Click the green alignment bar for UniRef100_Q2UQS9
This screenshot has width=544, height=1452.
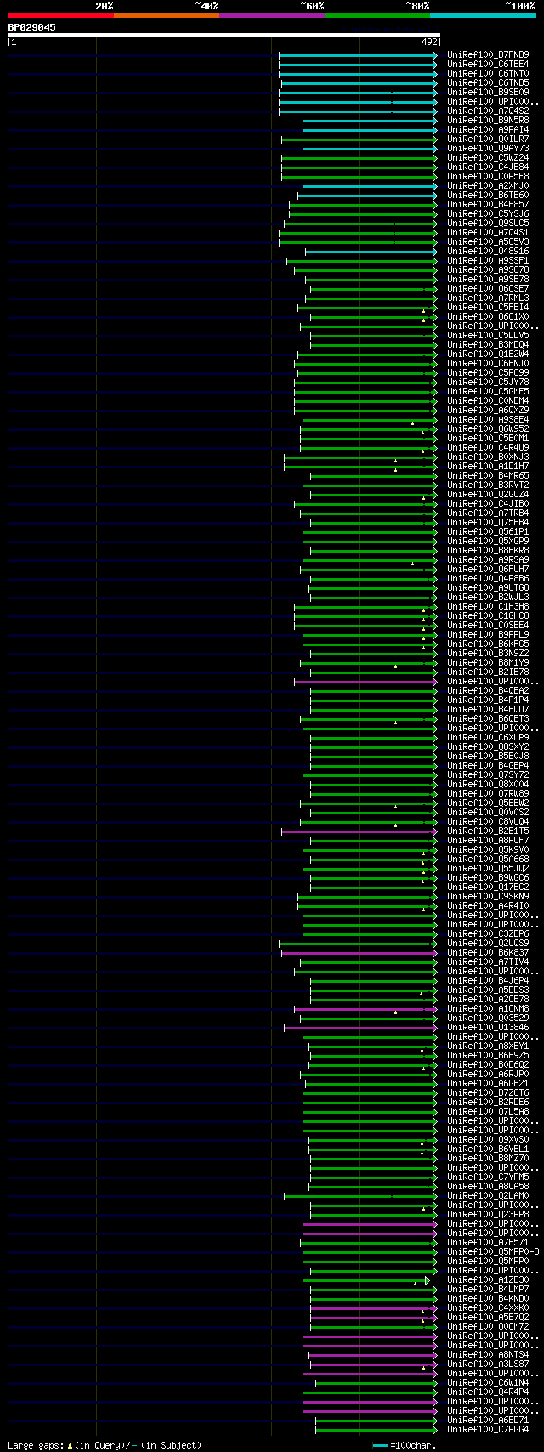click(358, 944)
